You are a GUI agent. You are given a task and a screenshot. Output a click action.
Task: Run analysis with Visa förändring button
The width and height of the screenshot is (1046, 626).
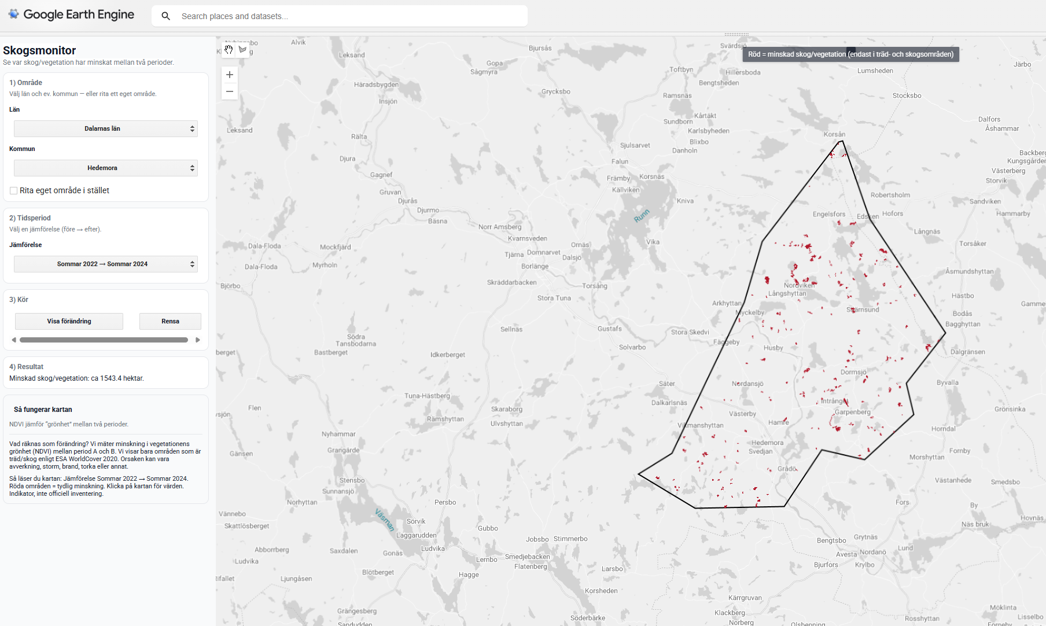click(x=69, y=321)
